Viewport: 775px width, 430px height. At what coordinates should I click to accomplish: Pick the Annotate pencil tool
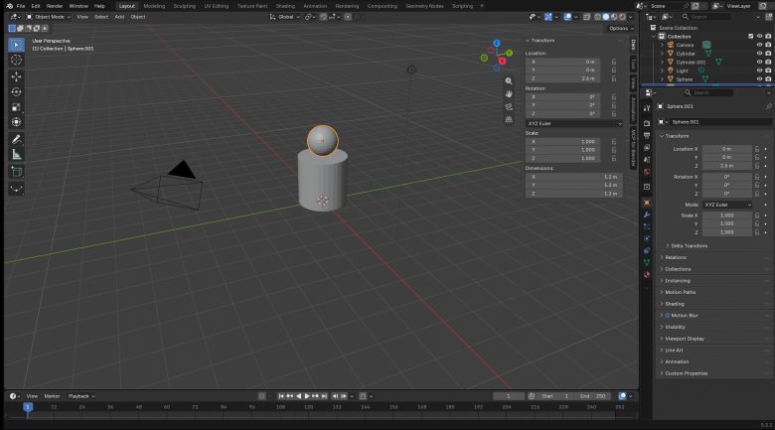(16, 139)
